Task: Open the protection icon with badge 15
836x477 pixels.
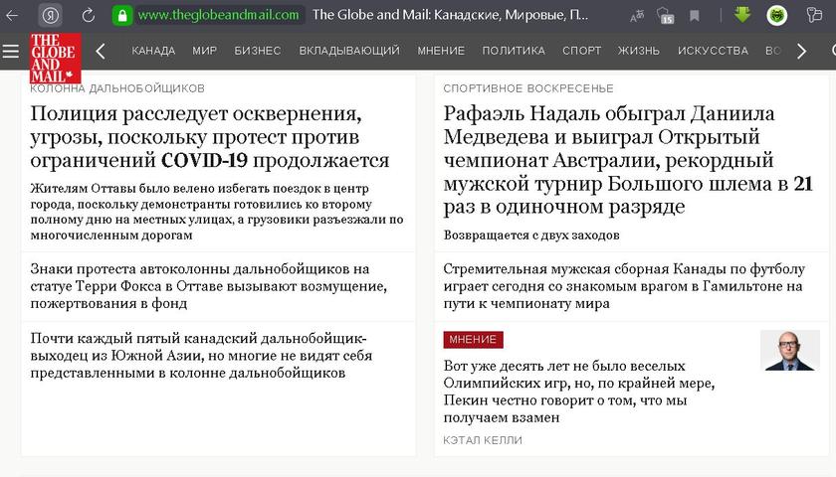Action: pyautogui.click(x=665, y=16)
